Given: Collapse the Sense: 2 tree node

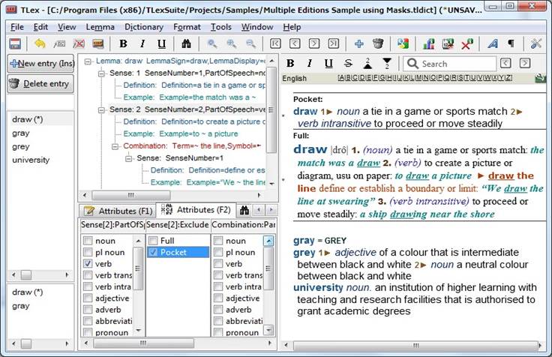Looking at the screenshot, I should 102,109.
